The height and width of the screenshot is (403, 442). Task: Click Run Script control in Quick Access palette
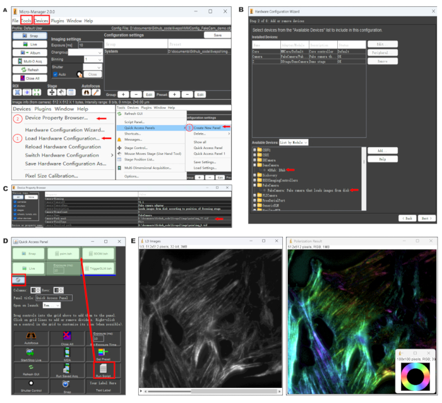(104, 370)
